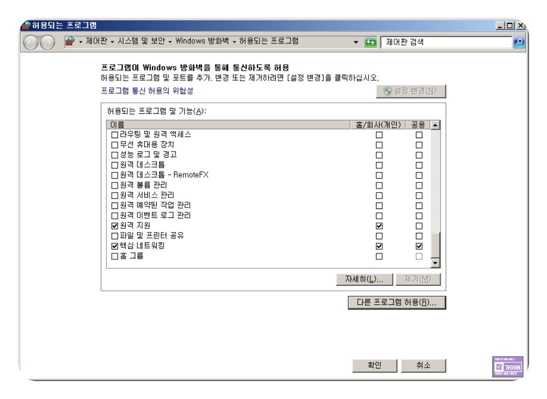Select 원격 데스크톱 - RemoteFX row text
The height and width of the screenshot is (399, 547).
click(x=164, y=175)
